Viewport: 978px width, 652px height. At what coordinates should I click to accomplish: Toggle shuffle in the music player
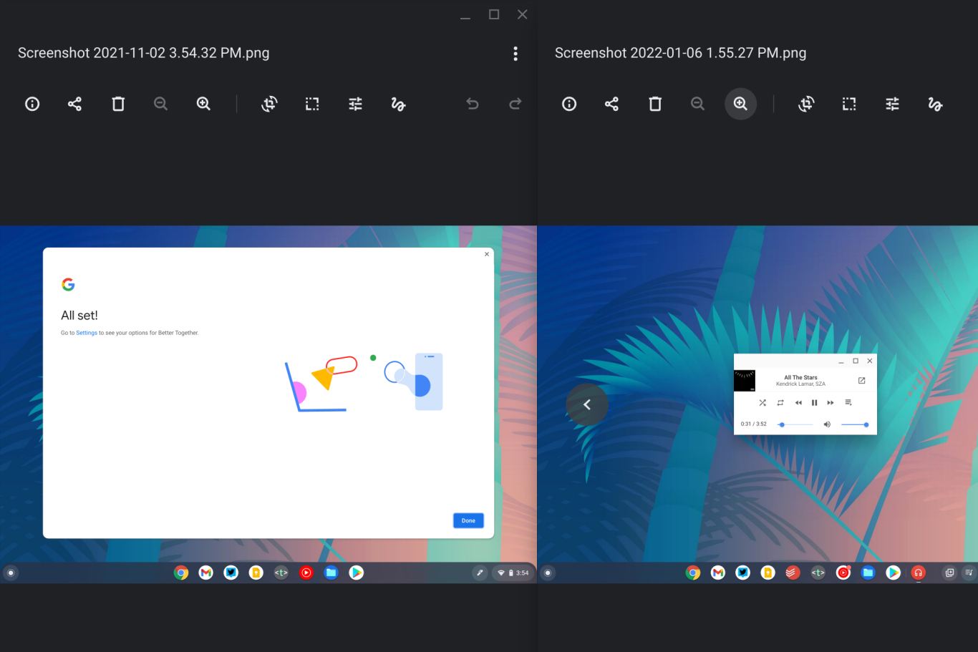tap(762, 403)
